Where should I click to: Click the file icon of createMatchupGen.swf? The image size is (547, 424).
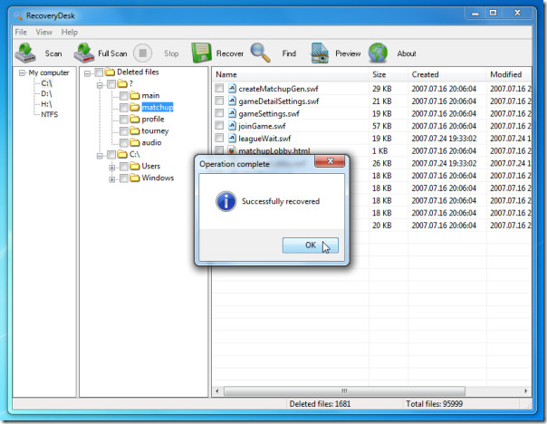point(232,89)
